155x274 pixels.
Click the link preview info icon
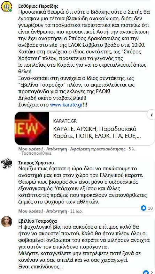[x=152, y=115]
